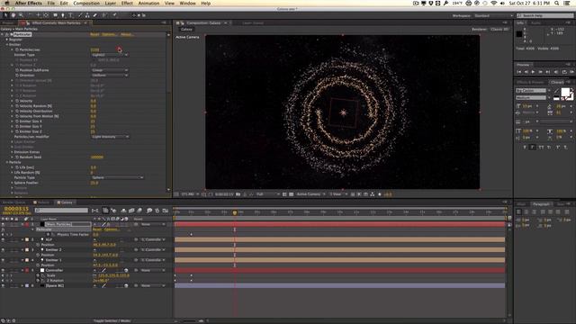Image resolution: width=576 pixels, height=324 pixels.
Task: Jump to first frame in Preview panel
Action: coord(518,72)
